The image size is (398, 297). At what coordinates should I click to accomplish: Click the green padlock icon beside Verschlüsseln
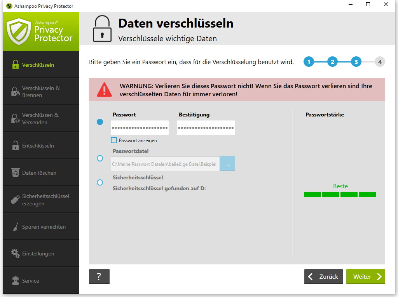(16, 65)
